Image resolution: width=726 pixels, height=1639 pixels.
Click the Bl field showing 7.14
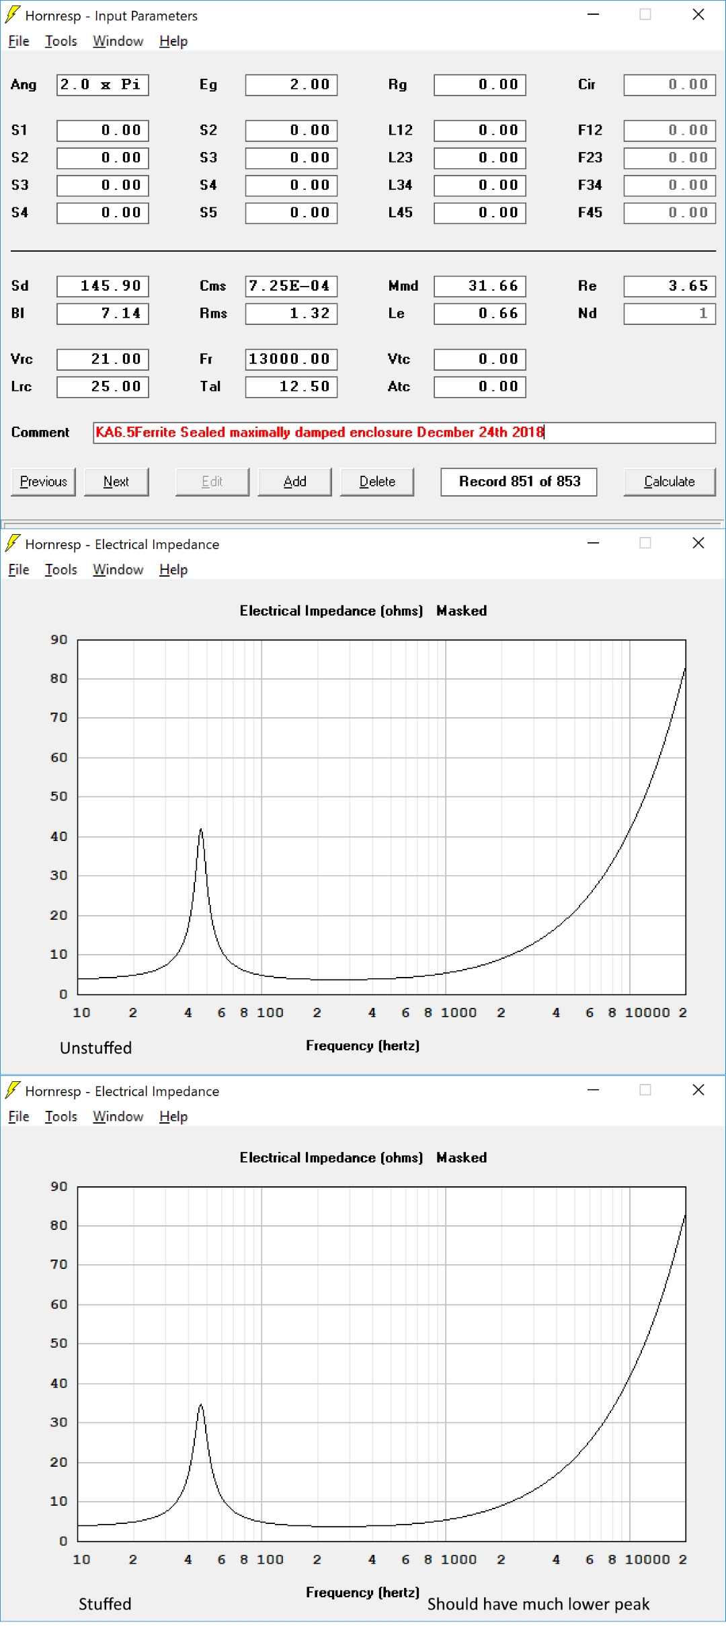[103, 314]
